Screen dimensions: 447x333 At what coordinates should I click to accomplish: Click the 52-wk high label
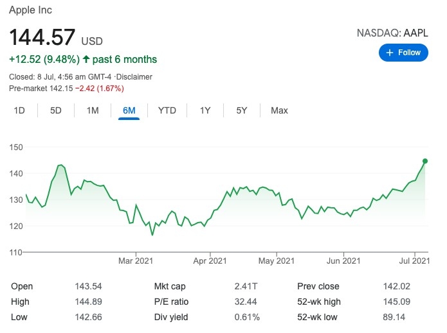pyautogui.click(x=319, y=302)
